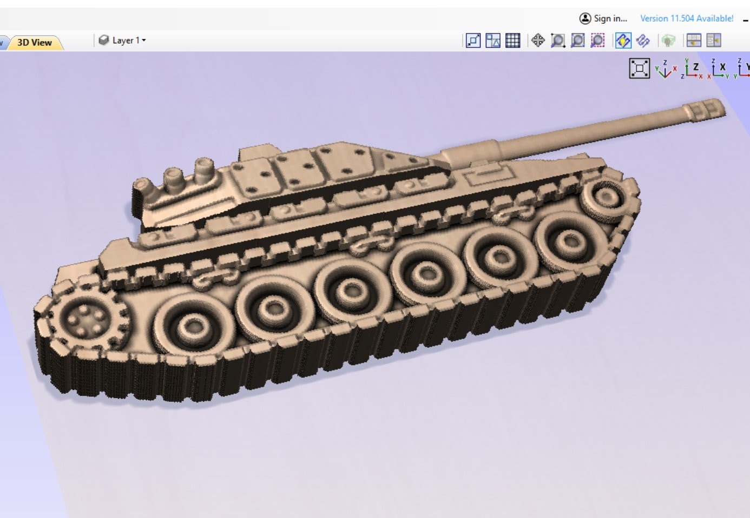Open the Version 11.504 Available link
Image resolution: width=750 pixels, height=518 pixels.
coord(686,18)
